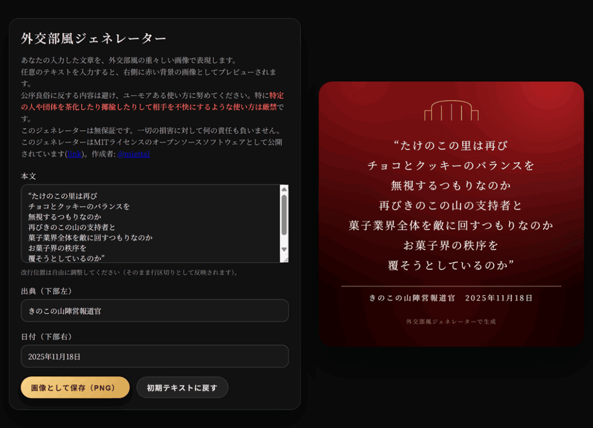Click the 画像として保存（PNG） save button
Image resolution: width=593 pixels, height=428 pixels.
pyautogui.click(x=74, y=387)
